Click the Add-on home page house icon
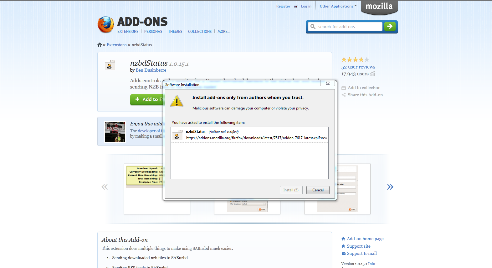This screenshot has height=268, width=492. click(343, 239)
